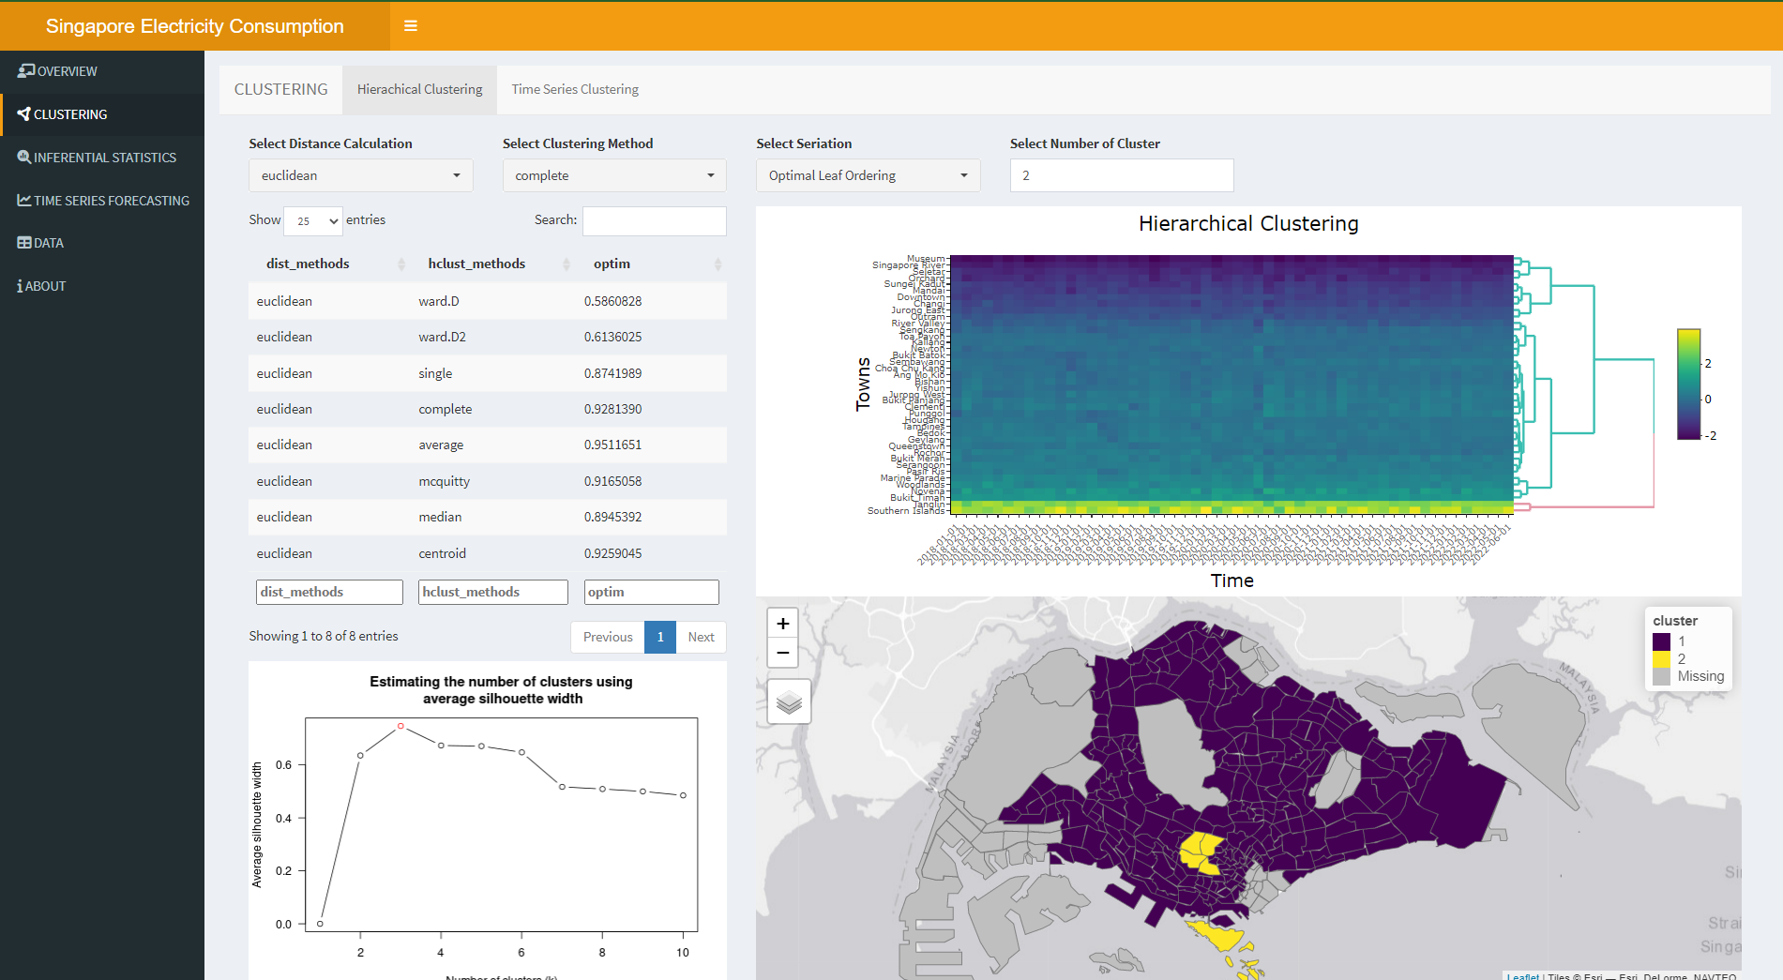Expand the Select Clustering Method dropdown
1783x980 pixels.
(614, 175)
